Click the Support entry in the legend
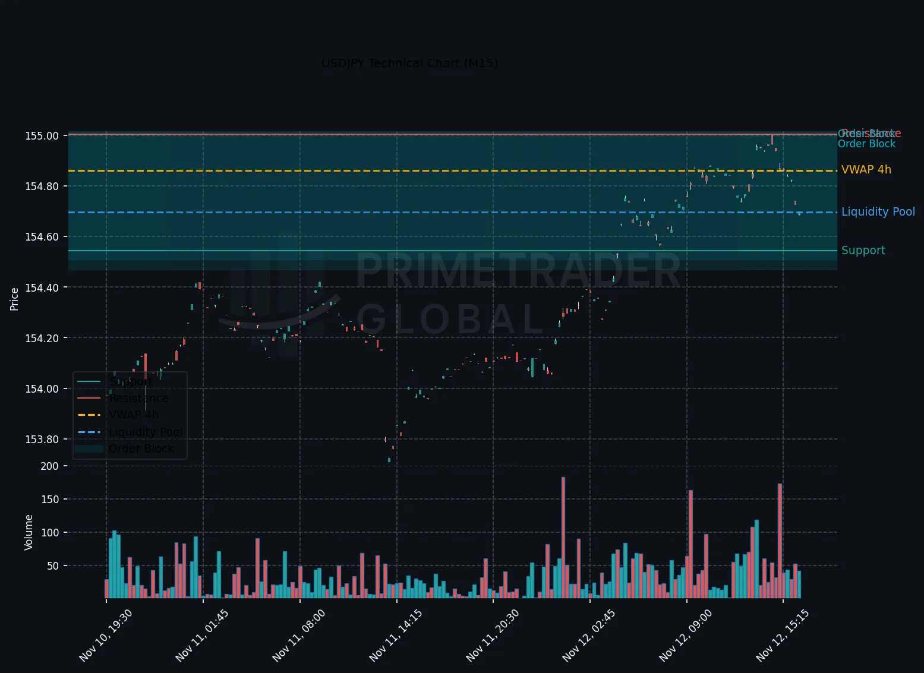This screenshot has width=924, height=673. coord(130,381)
